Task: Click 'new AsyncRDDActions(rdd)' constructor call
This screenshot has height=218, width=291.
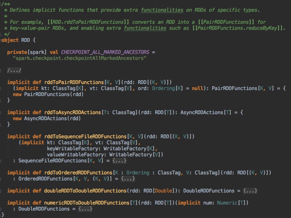Action: [47, 118]
